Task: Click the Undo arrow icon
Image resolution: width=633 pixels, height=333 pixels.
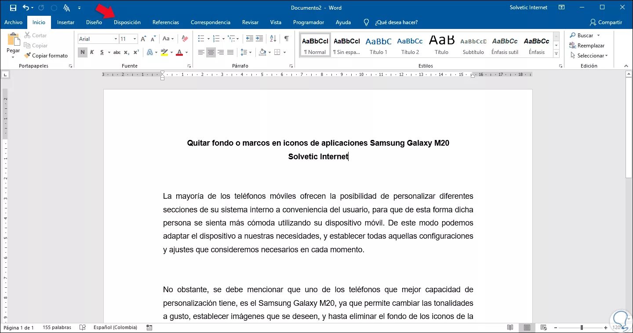Action: click(25, 8)
